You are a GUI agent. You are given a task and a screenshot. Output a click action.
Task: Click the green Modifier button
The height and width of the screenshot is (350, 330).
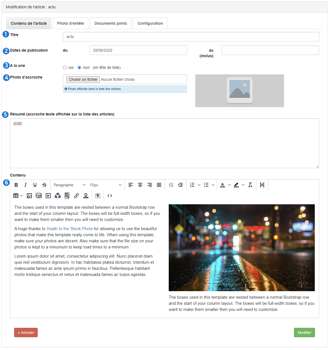coord(305,333)
